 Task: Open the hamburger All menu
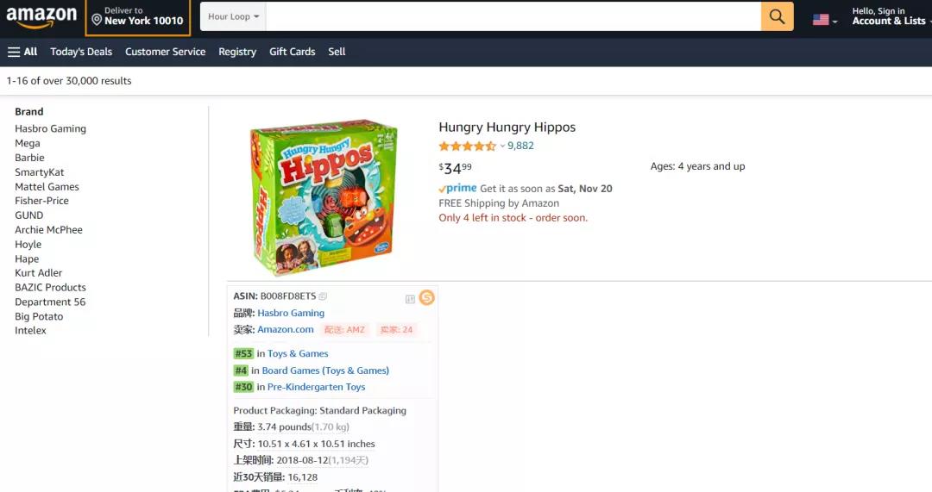(22, 52)
